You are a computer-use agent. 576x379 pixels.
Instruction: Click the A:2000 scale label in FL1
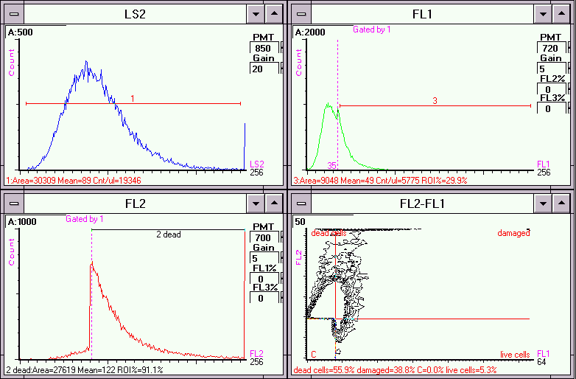click(x=309, y=32)
